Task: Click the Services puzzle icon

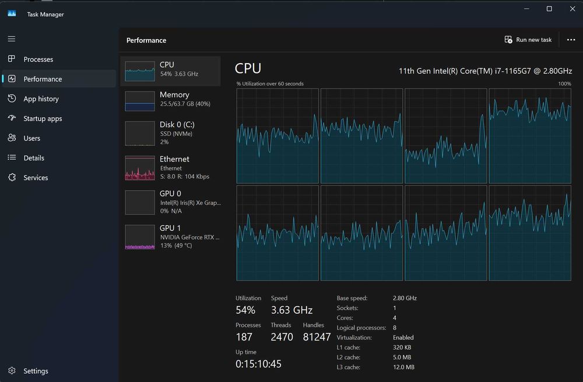Action: [x=12, y=177]
